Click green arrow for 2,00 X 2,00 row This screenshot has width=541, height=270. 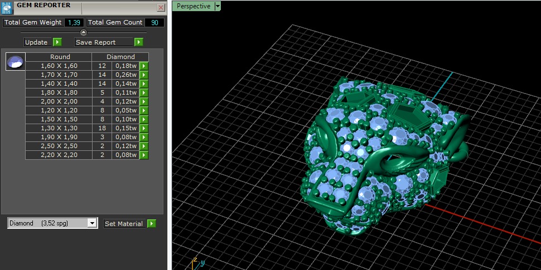click(144, 101)
